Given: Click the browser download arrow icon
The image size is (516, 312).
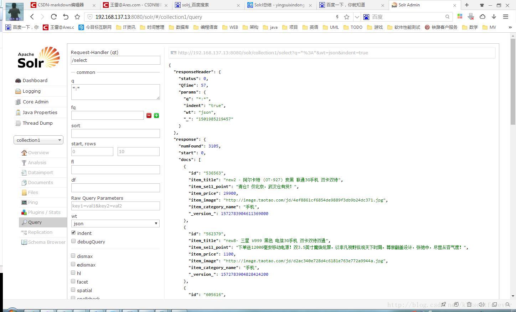Looking at the screenshot, I should pos(494,17).
